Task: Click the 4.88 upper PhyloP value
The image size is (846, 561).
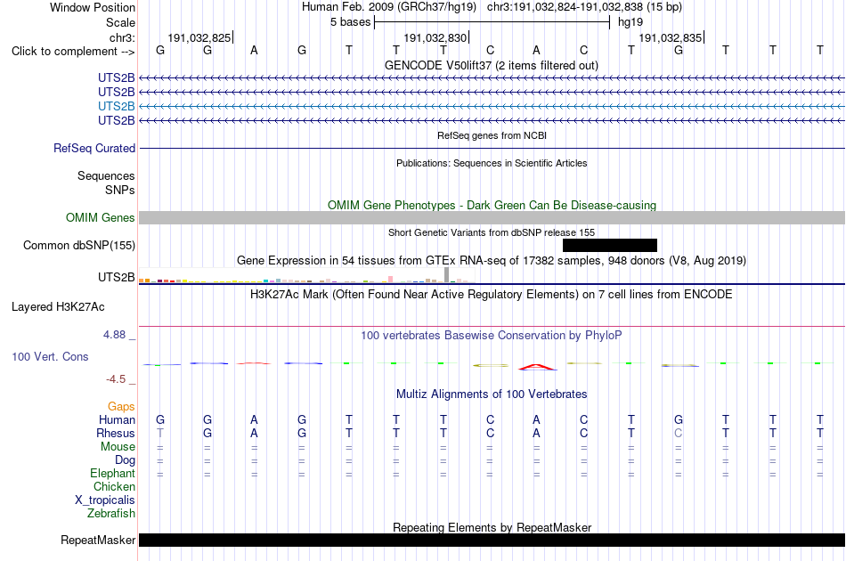Action: click(x=114, y=335)
